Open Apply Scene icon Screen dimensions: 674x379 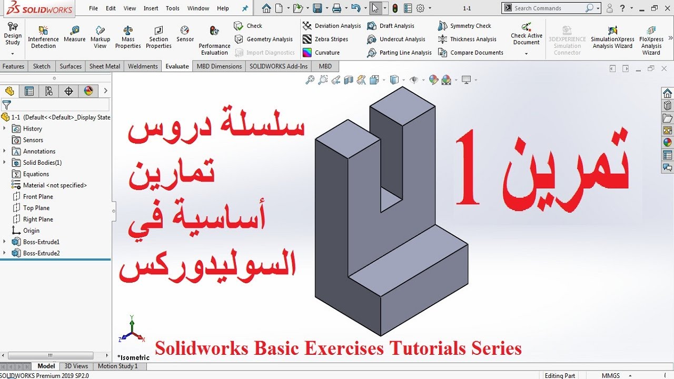pyautogui.click(x=448, y=80)
